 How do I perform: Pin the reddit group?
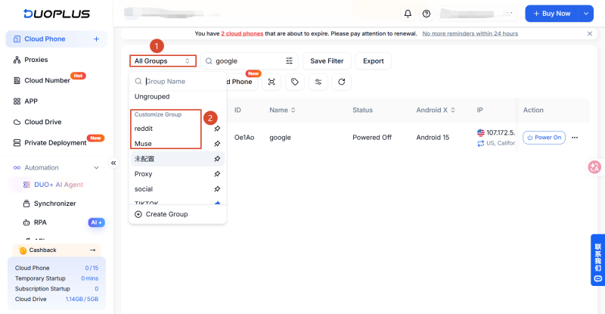(x=217, y=129)
